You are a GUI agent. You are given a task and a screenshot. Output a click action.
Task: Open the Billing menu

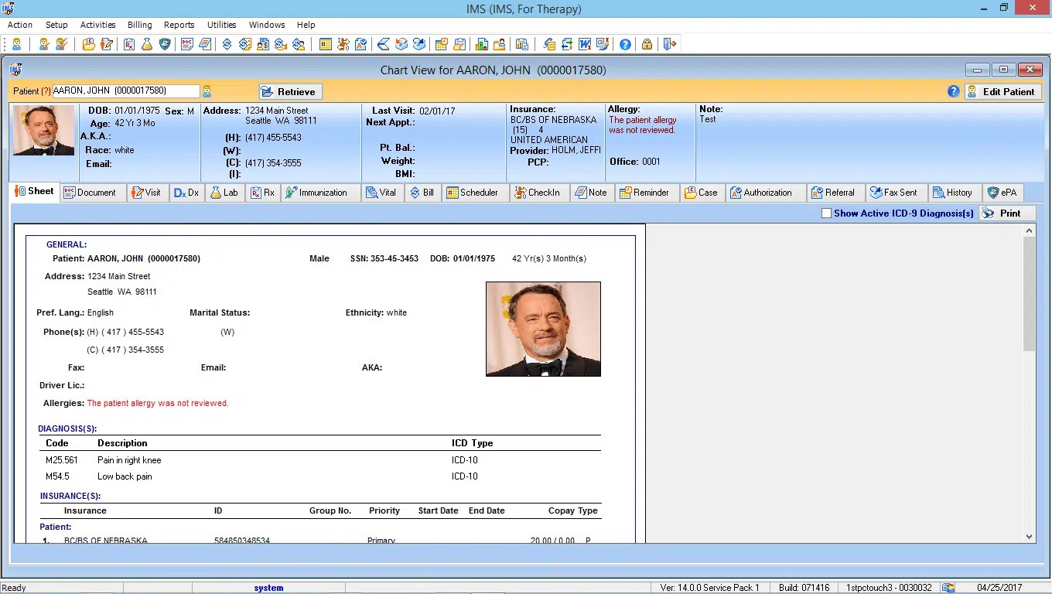click(x=140, y=25)
